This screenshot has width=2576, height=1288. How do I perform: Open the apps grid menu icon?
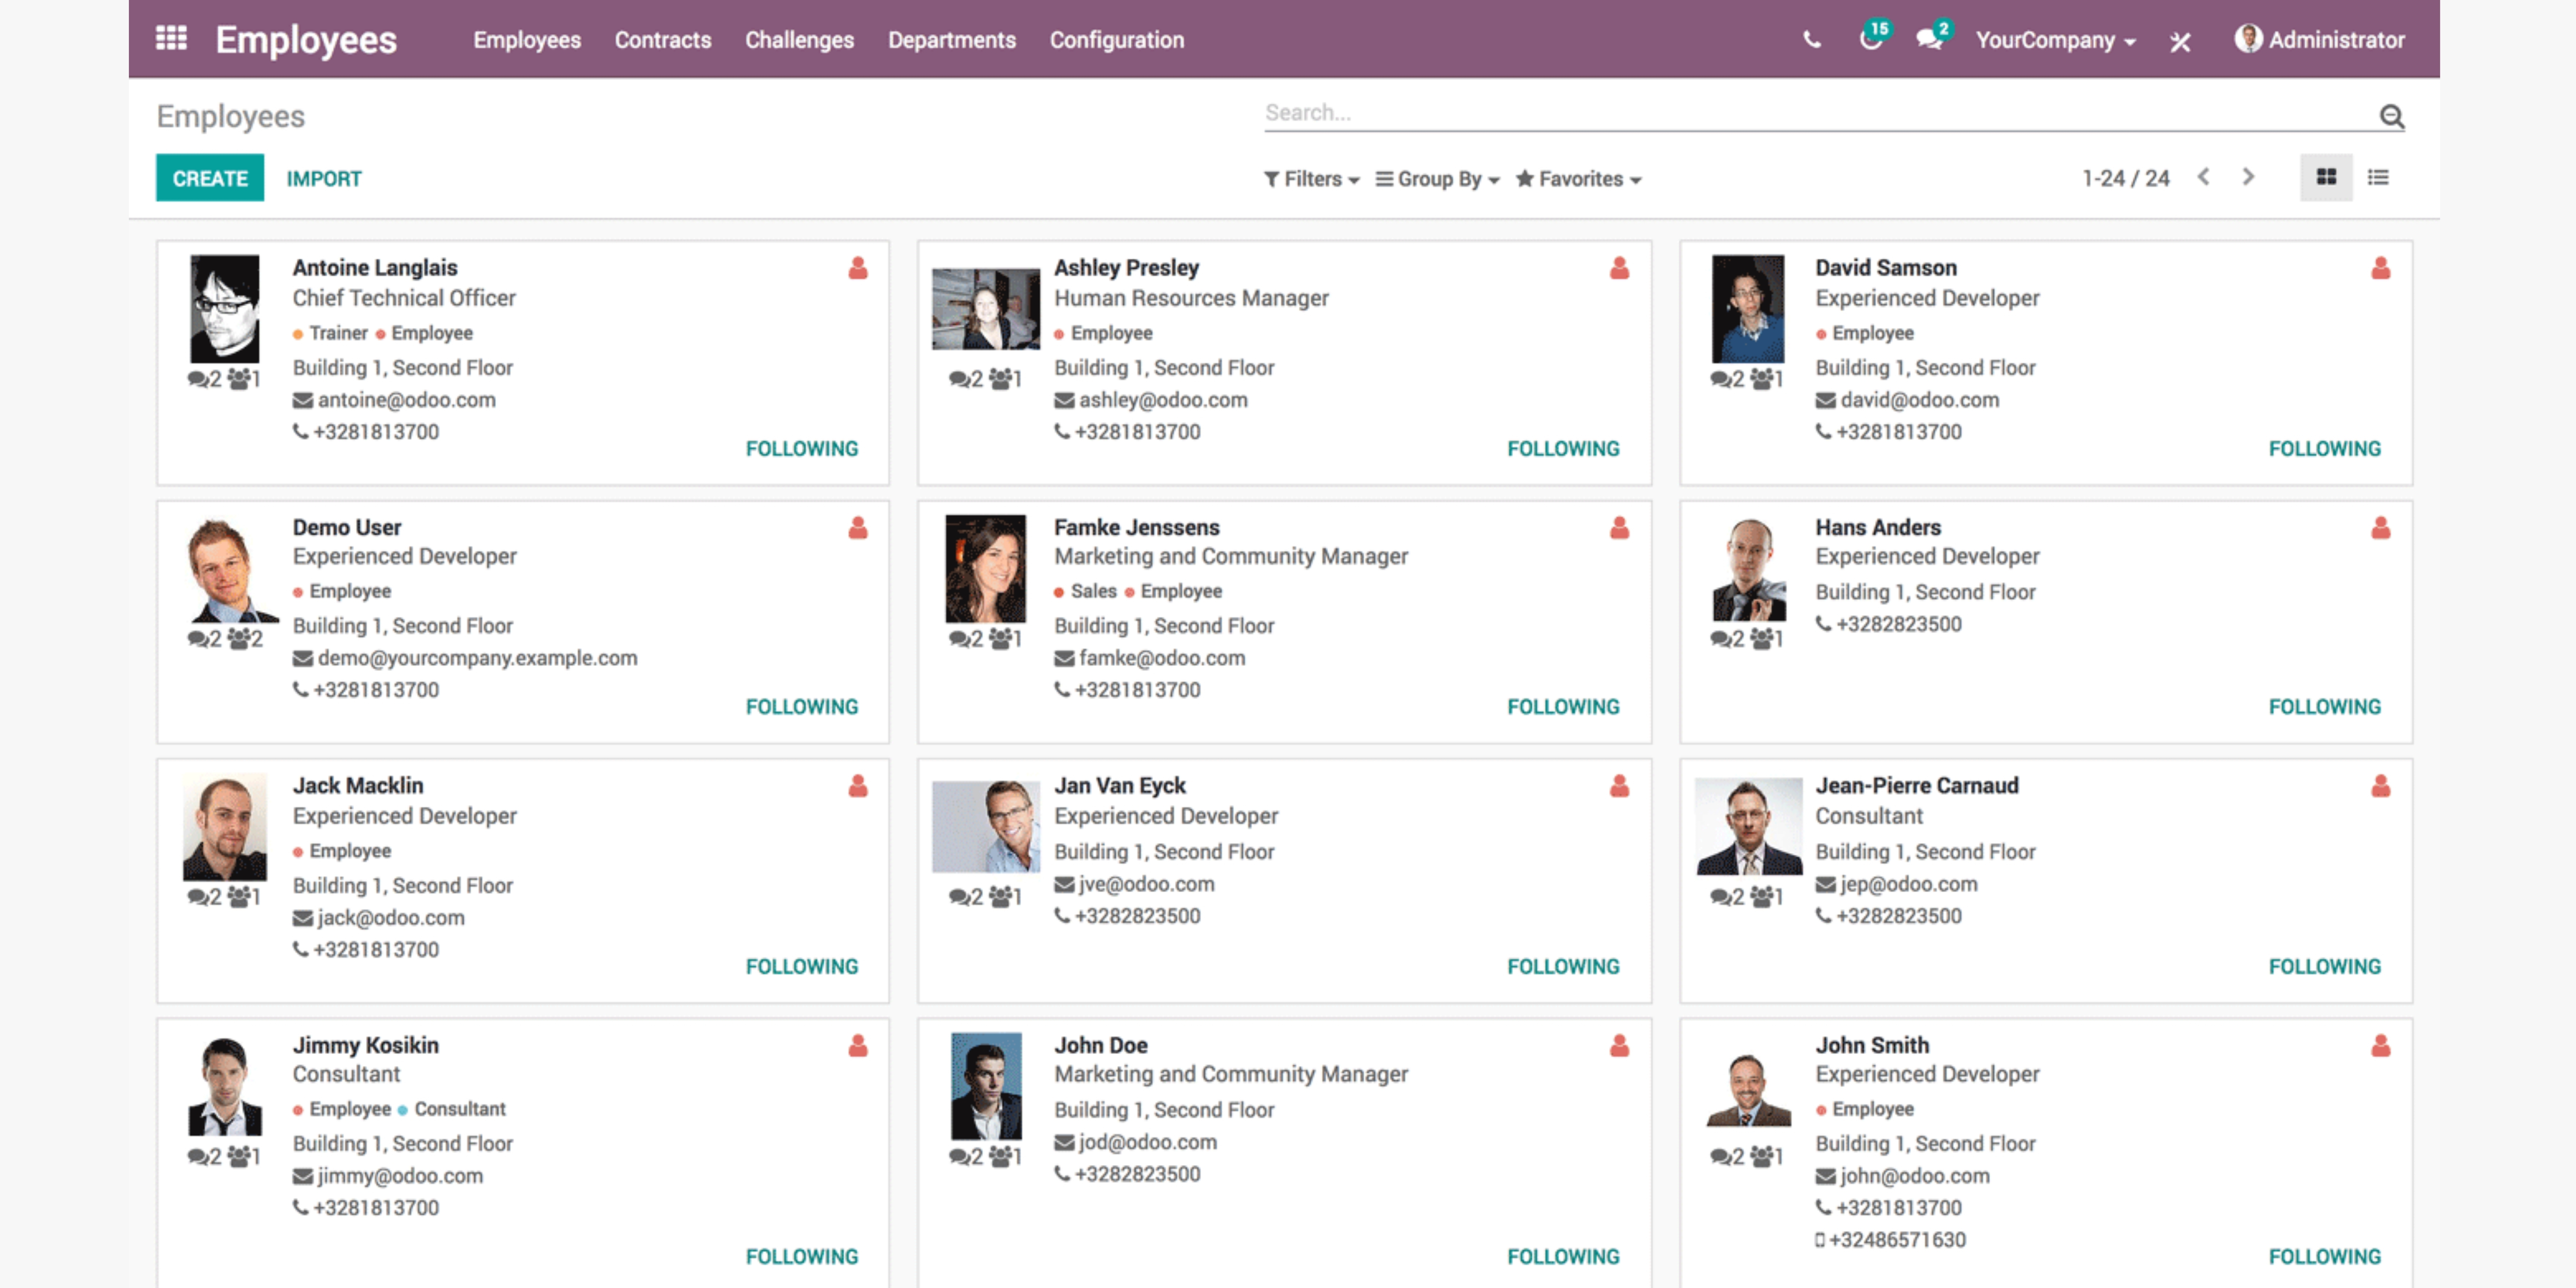click(171, 39)
